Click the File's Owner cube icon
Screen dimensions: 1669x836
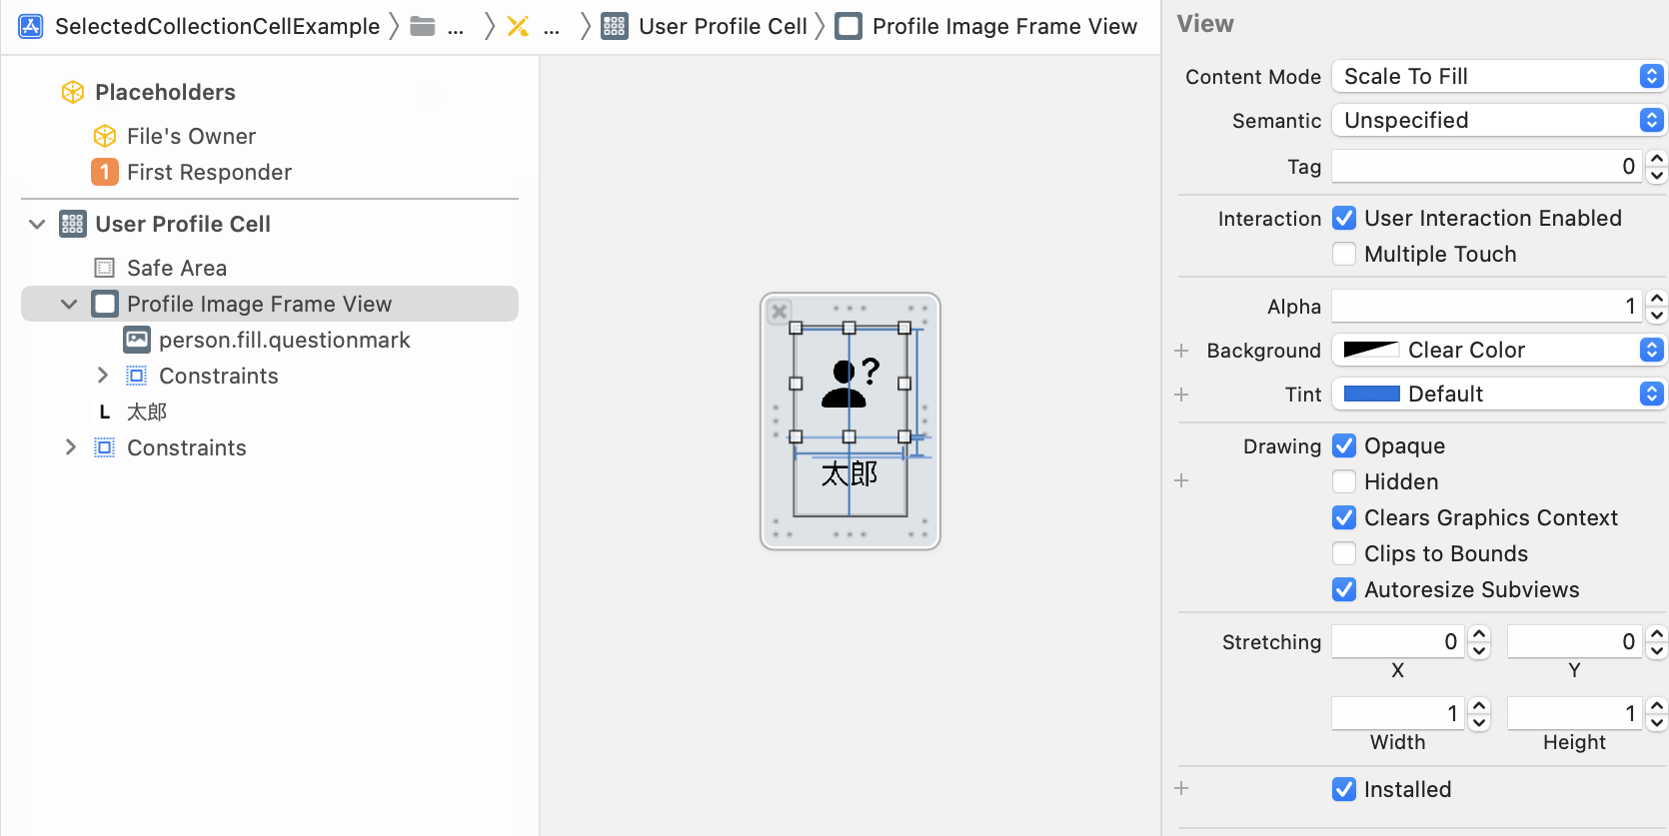[x=105, y=136]
